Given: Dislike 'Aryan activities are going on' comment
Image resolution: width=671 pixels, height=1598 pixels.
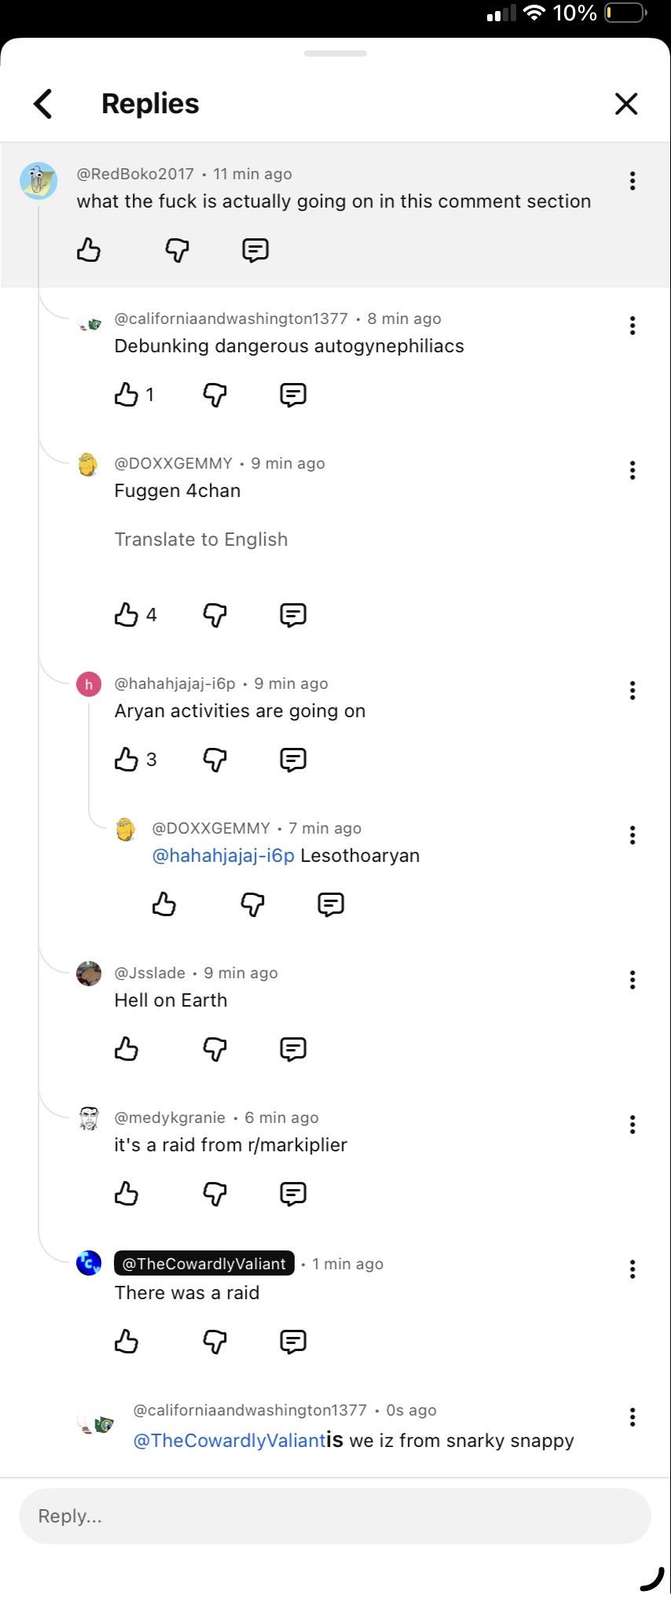Looking at the screenshot, I should 214,759.
